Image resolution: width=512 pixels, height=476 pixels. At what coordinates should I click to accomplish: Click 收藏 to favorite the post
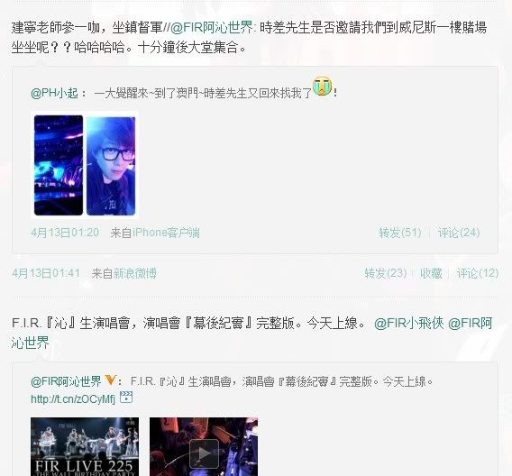tap(431, 273)
